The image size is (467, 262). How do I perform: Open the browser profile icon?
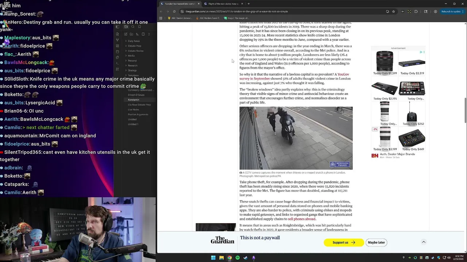tap(435, 11)
